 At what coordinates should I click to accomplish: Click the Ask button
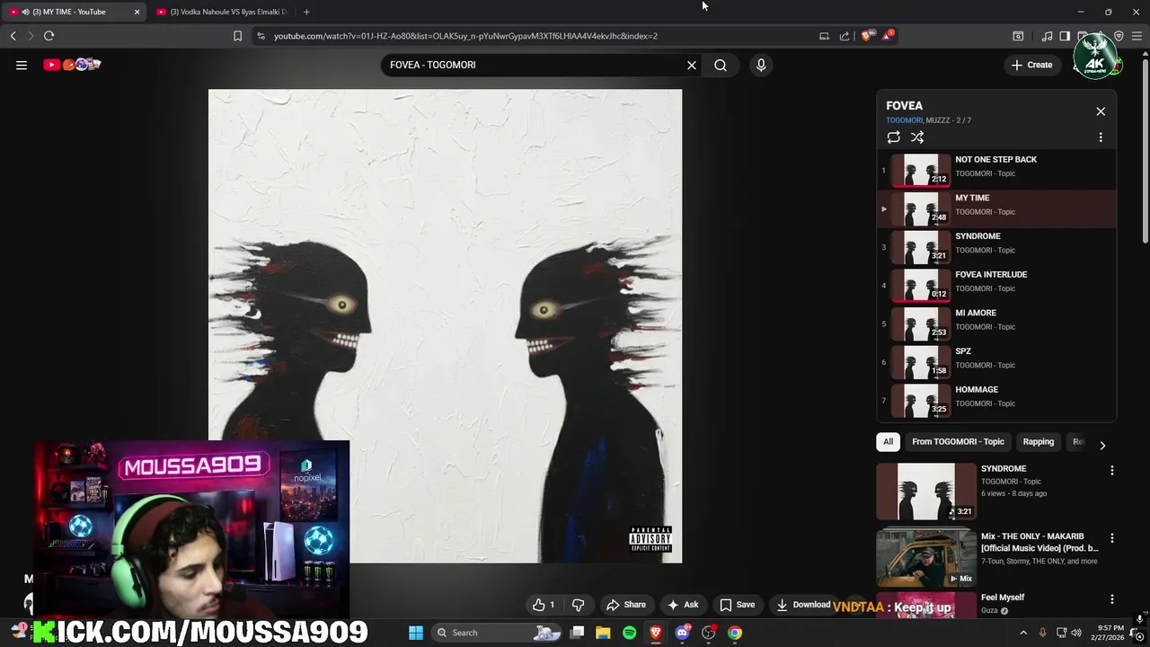click(x=683, y=605)
